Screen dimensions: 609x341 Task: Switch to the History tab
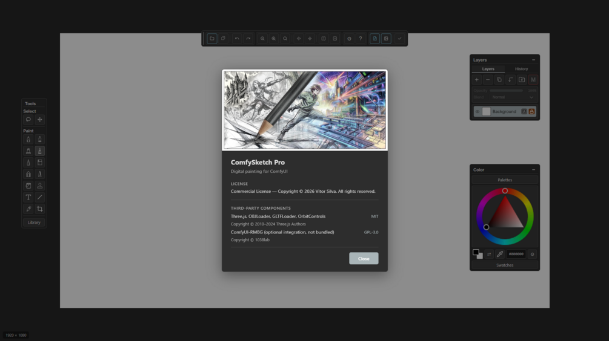pos(521,69)
